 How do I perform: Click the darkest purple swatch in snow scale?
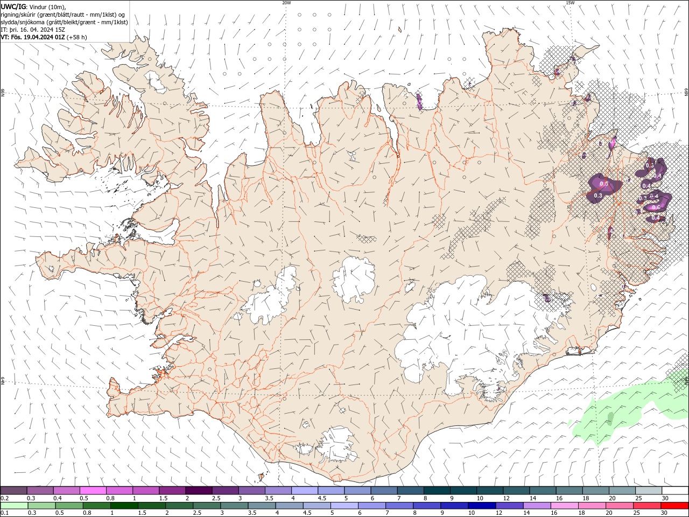199,491
